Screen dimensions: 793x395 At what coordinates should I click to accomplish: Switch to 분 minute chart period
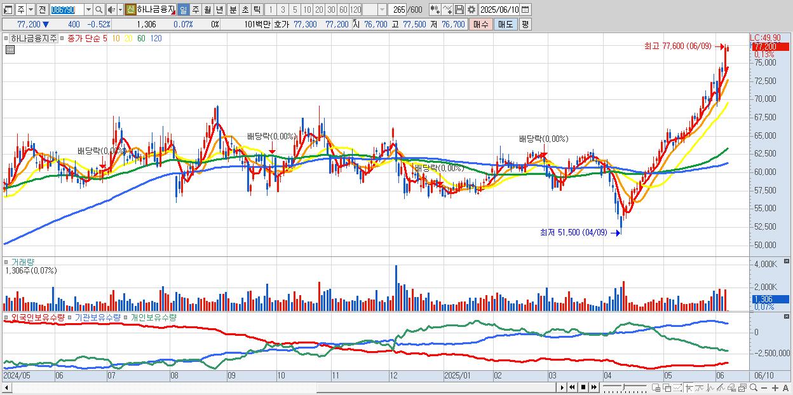(x=233, y=10)
